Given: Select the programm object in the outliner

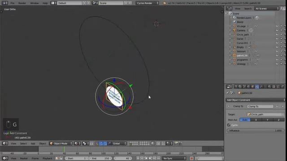Looking at the screenshot, I should [242, 59].
